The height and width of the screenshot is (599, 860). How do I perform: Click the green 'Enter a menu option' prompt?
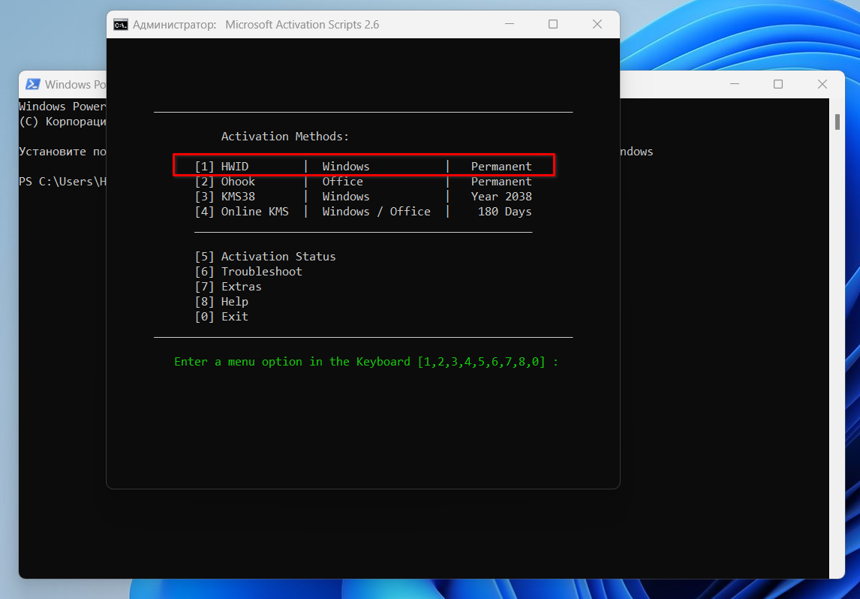[x=366, y=362]
